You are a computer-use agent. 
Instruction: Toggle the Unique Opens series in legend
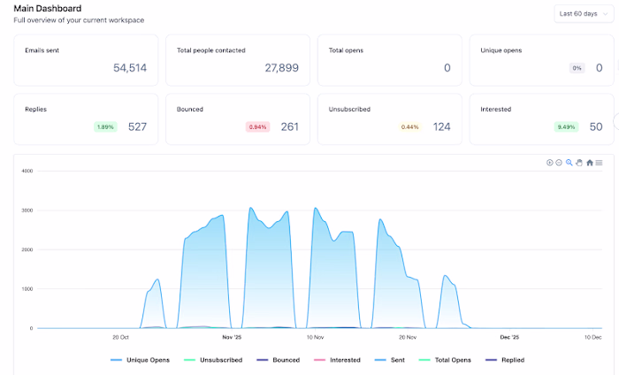[140, 360]
